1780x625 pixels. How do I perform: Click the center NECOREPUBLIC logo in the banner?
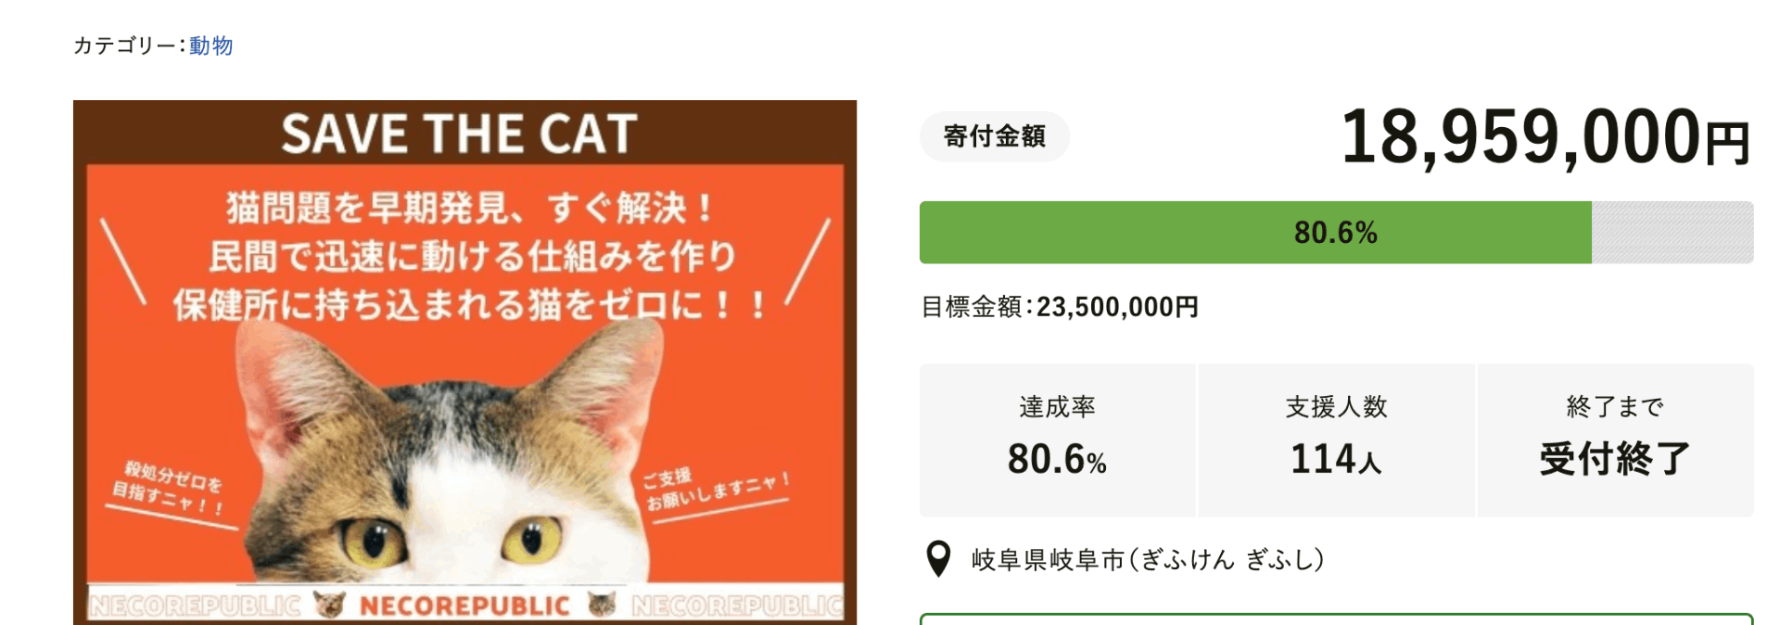pos(464,606)
